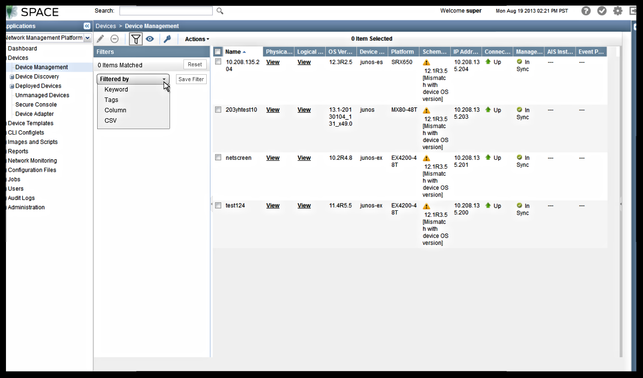
Task: Toggle the select-all checkbox in header
Action: tap(218, 51)
